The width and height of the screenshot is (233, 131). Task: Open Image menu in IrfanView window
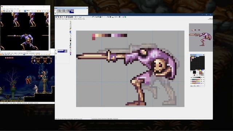click(7, 9)
